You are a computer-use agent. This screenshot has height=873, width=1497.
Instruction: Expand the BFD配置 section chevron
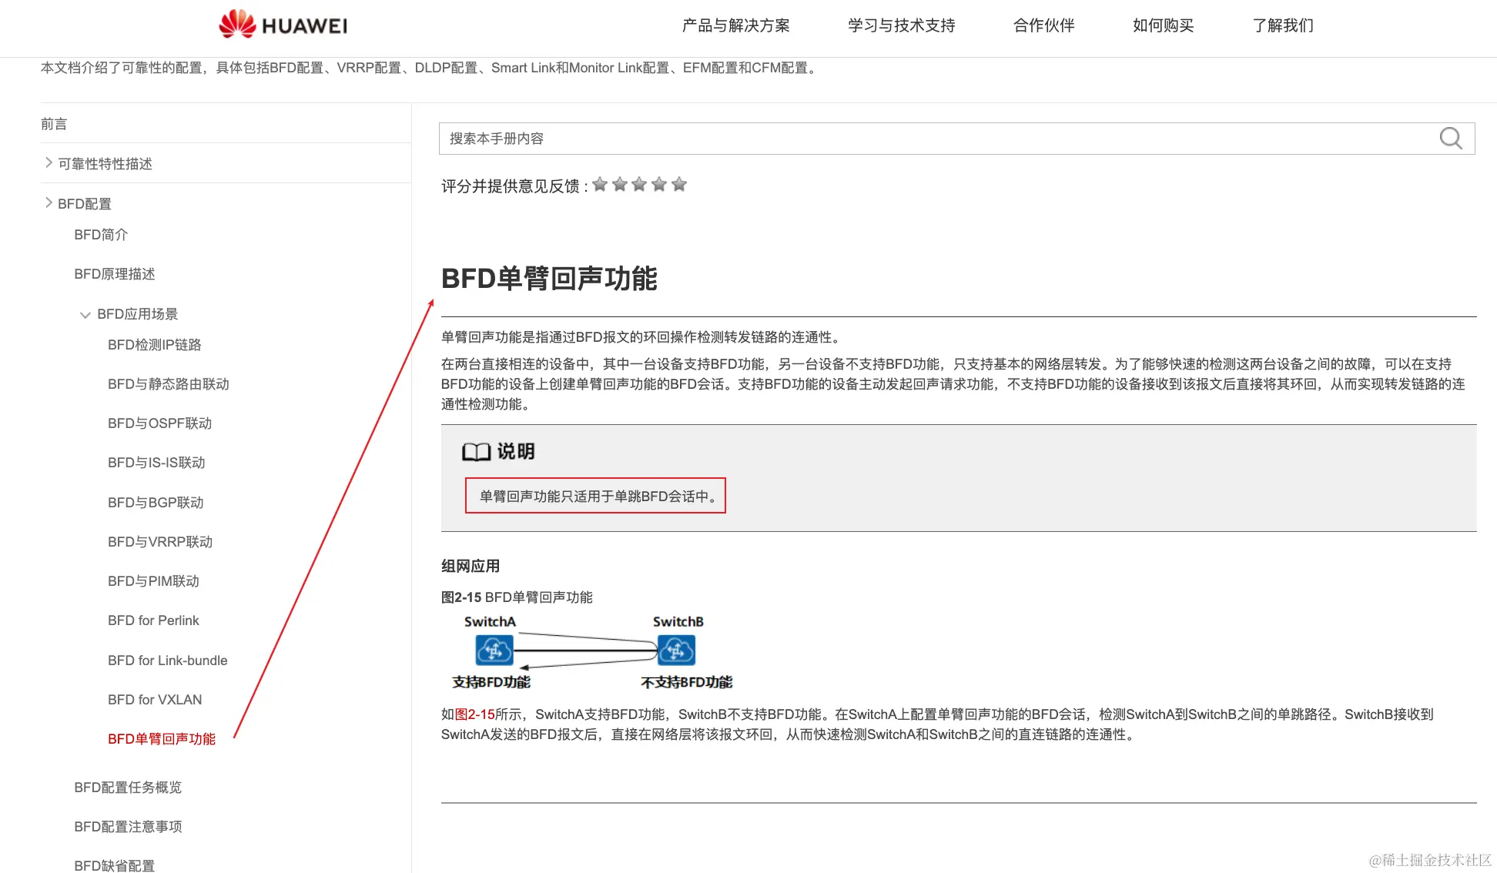[49, 203]
